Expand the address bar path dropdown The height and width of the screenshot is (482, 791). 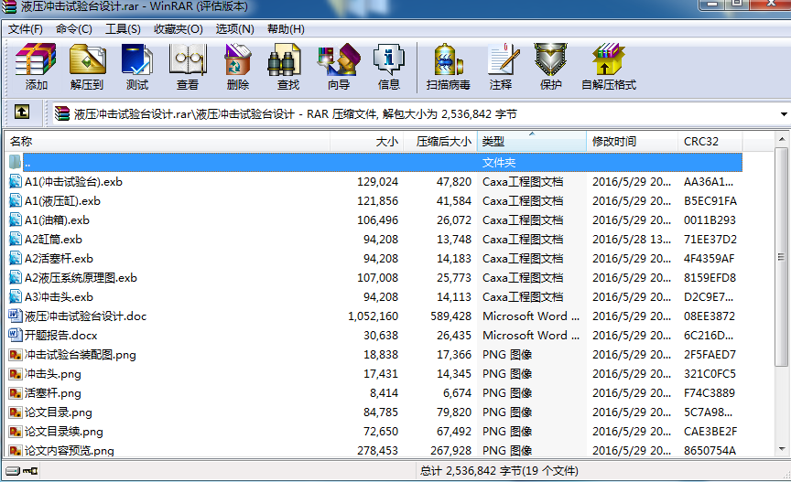[x=784, y=114]
